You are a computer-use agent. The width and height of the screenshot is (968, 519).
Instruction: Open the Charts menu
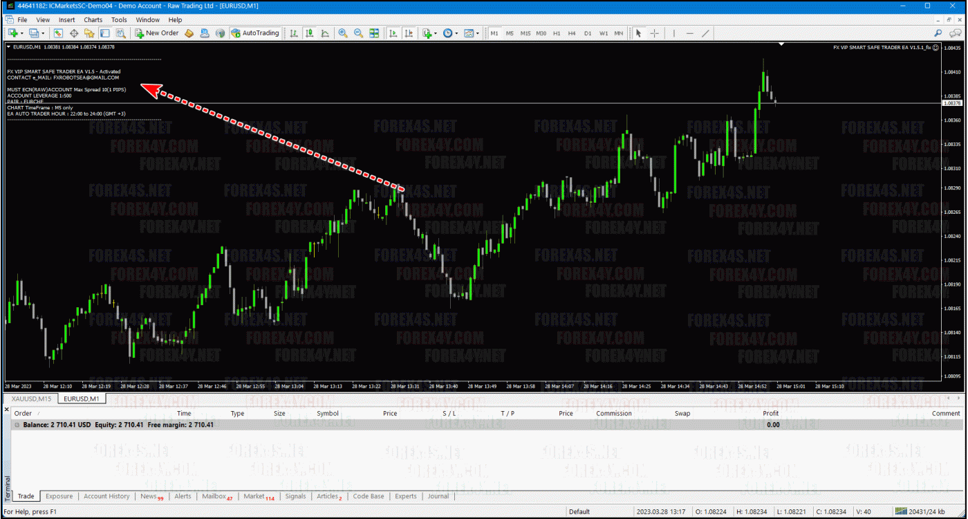click(x=93, y=20)
